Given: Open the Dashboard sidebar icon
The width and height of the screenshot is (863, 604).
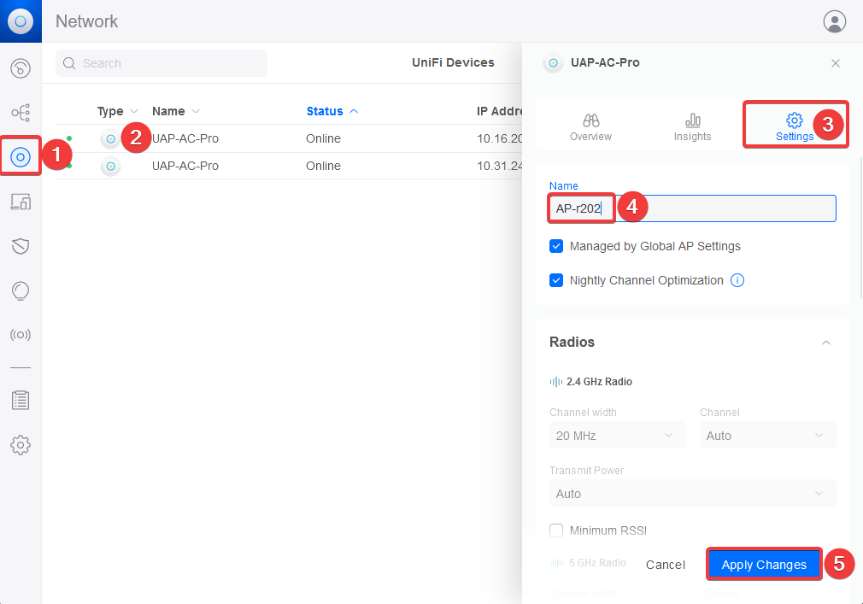Looking at the screenshot, I should point(21,68).
